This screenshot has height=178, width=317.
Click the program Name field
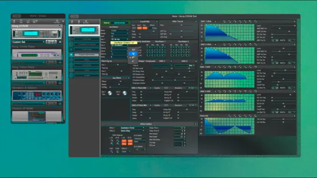point(120,23)
